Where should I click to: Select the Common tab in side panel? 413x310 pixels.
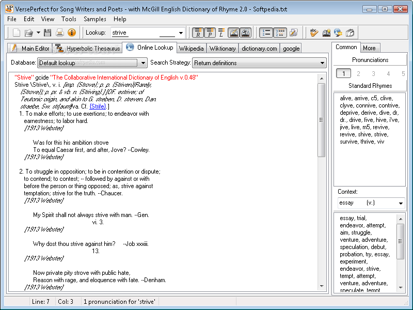pyautogui.click(x=346, y=47)
